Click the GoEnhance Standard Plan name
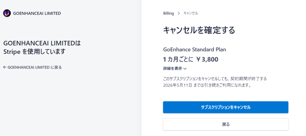 (x=196, y=49)
